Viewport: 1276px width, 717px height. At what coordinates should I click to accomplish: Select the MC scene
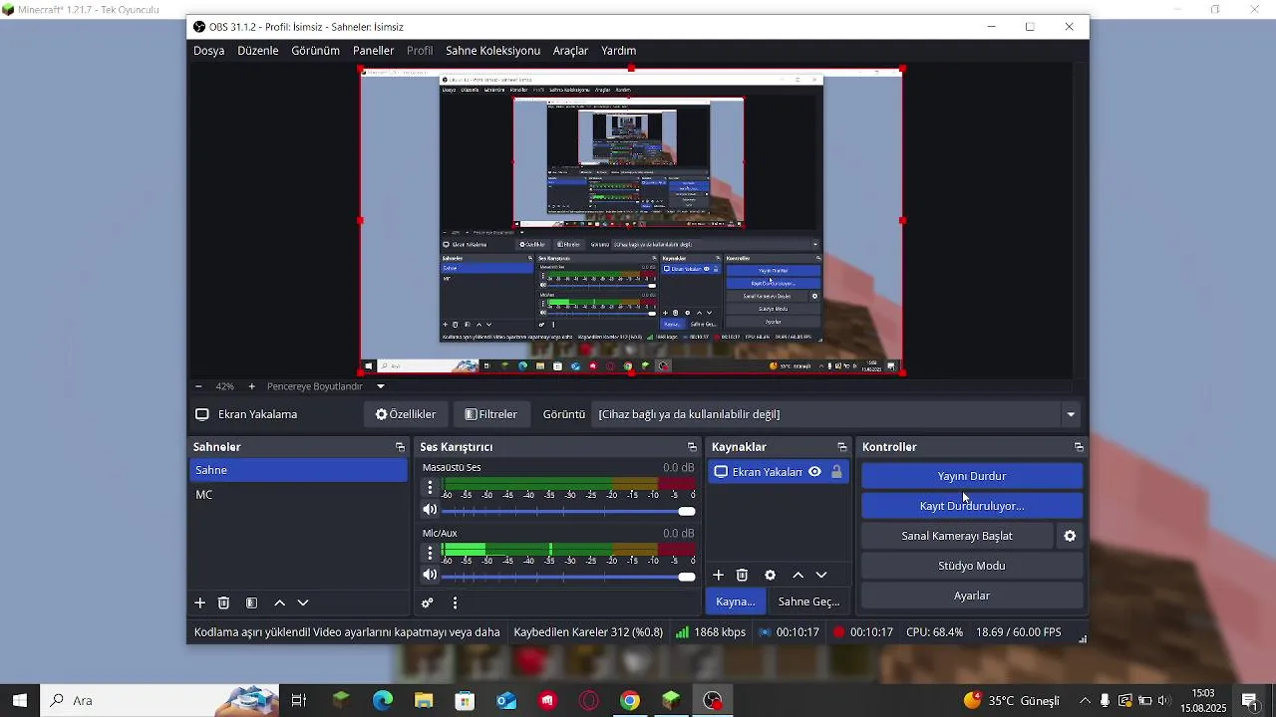298,495
